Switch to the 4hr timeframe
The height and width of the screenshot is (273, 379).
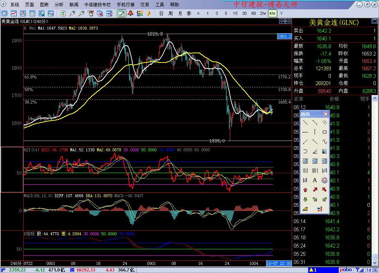pos(272,13)
